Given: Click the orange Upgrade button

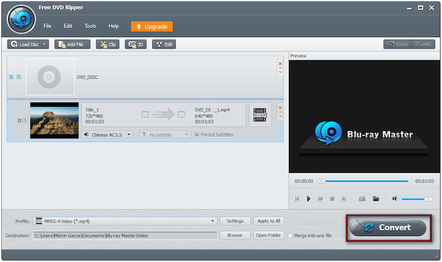Looking at the screenshot, I should (x=152, y=27).
